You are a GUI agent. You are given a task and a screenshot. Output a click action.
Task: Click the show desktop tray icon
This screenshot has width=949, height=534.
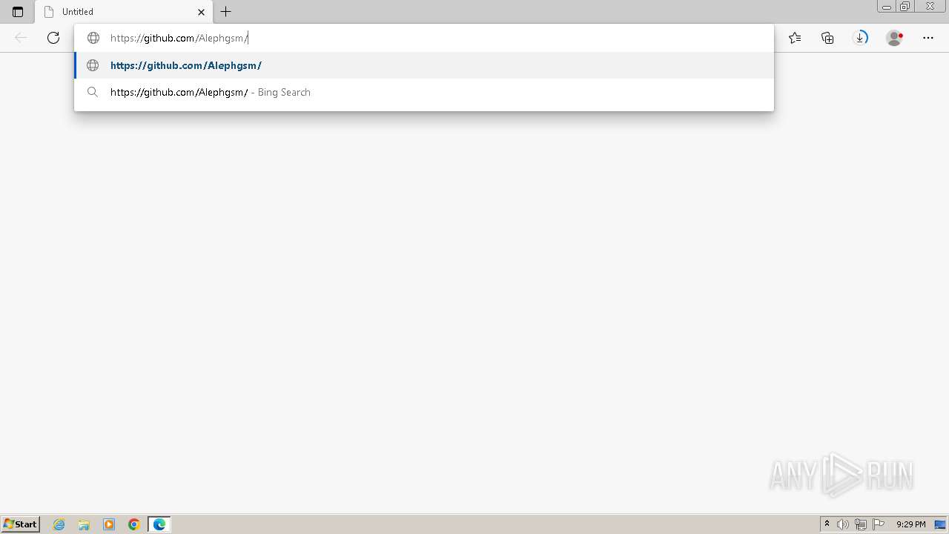pos(940,524)
